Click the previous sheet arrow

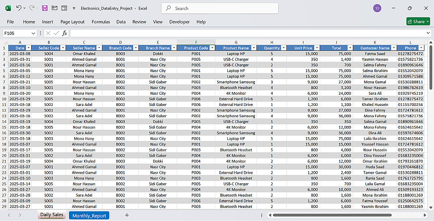click(9, 215)
